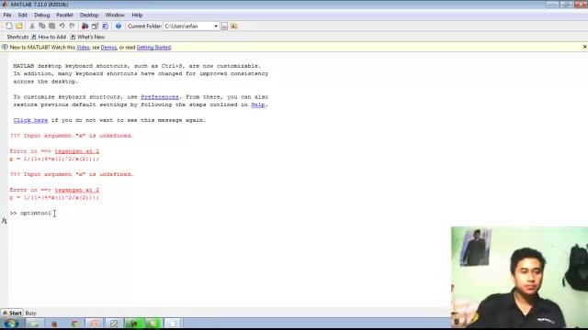
Task: Open GUIDE from toolbar icon
Action: [x=95, y=26]
